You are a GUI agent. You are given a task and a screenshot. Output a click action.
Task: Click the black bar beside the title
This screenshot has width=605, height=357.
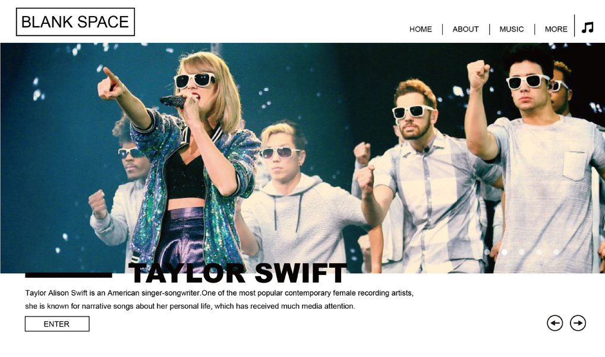tap(69, 275)
